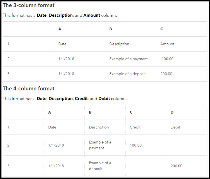Click "Example of a deposit" in the 3-column table

click(127, 74)
